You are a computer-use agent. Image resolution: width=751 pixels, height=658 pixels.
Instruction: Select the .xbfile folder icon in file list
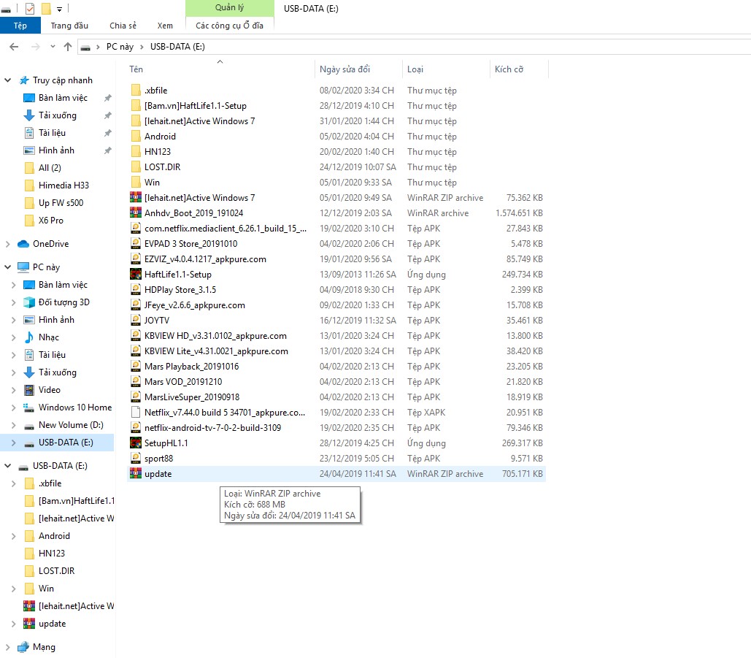coord(136,90)
